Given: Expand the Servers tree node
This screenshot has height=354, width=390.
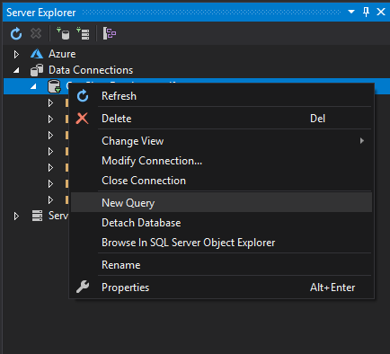Looking at the screenshot, I should click(x=16, y=216).
